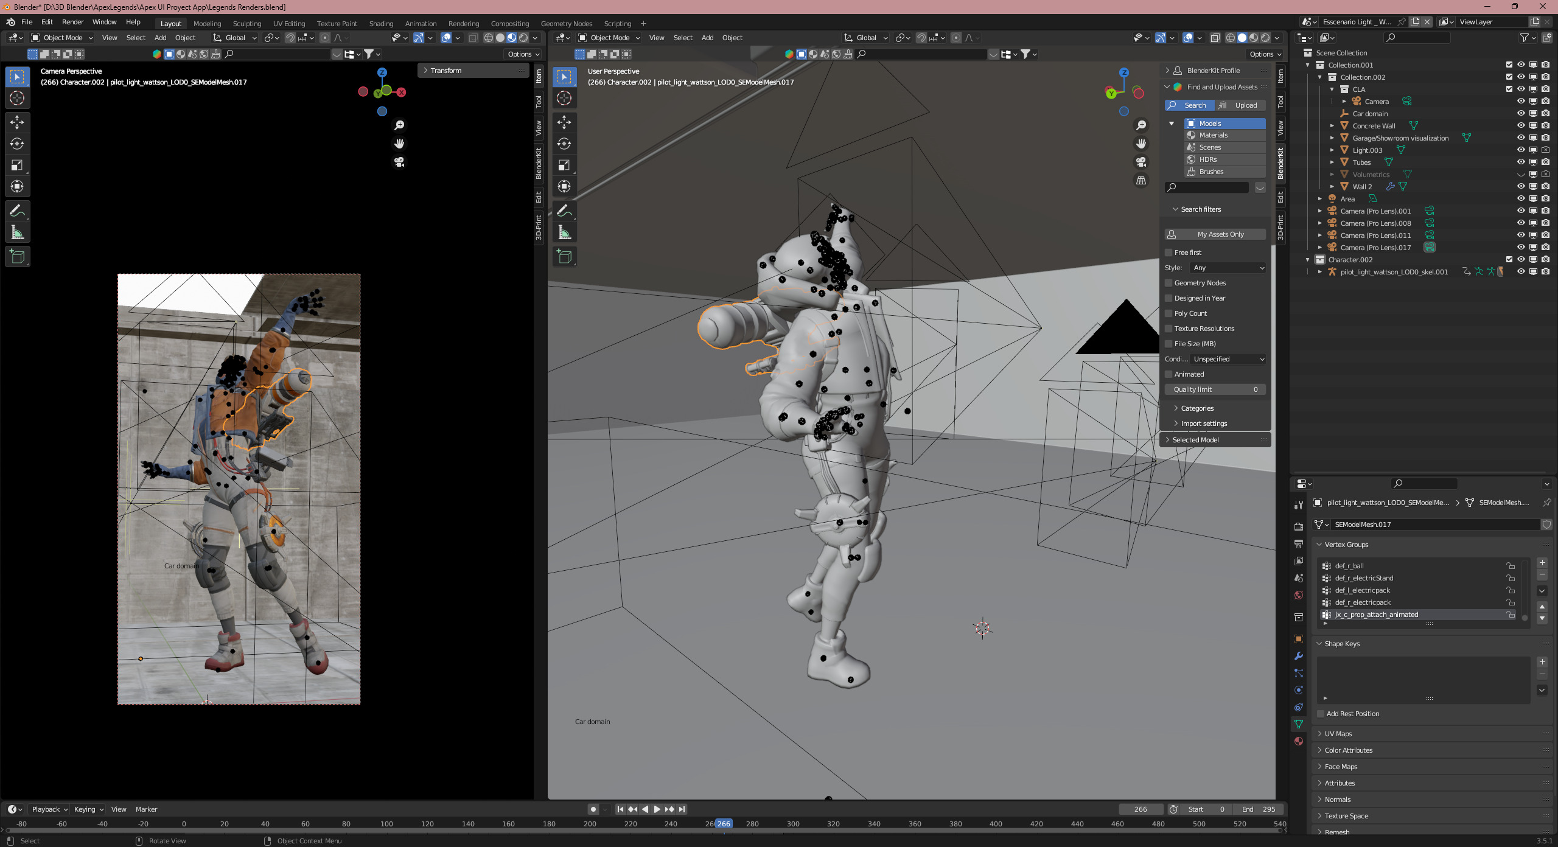Switch perspective/orthographic icon in right viewport
1558x847 pixels.
[1141, 181]
